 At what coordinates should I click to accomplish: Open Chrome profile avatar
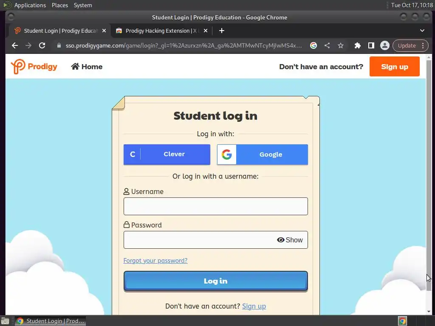(385, 45)
